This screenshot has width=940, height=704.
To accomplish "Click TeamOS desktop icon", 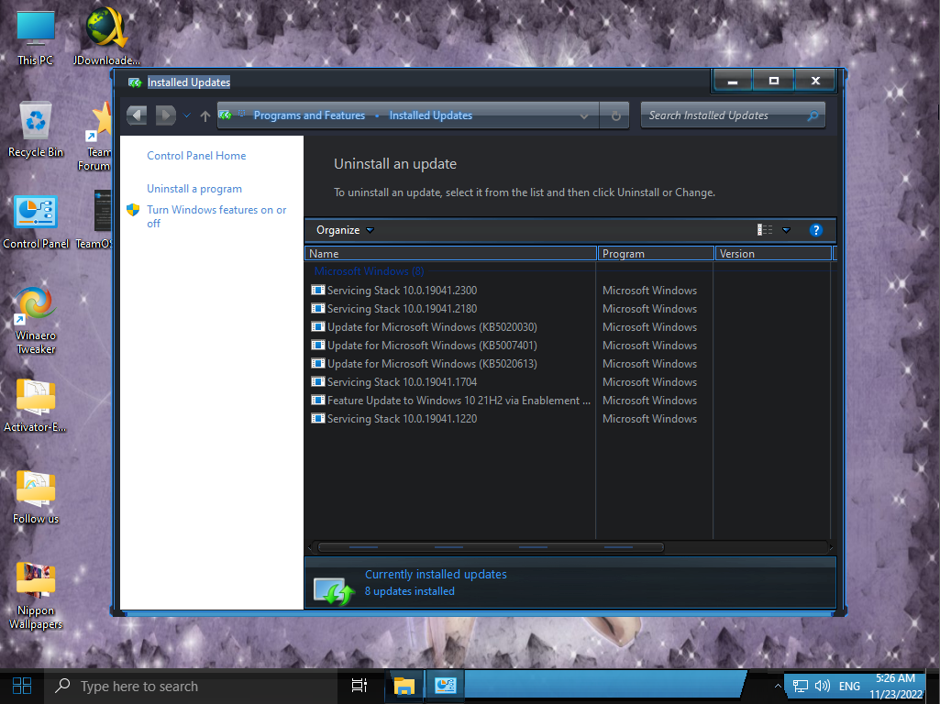I will [x=96, y=219].
